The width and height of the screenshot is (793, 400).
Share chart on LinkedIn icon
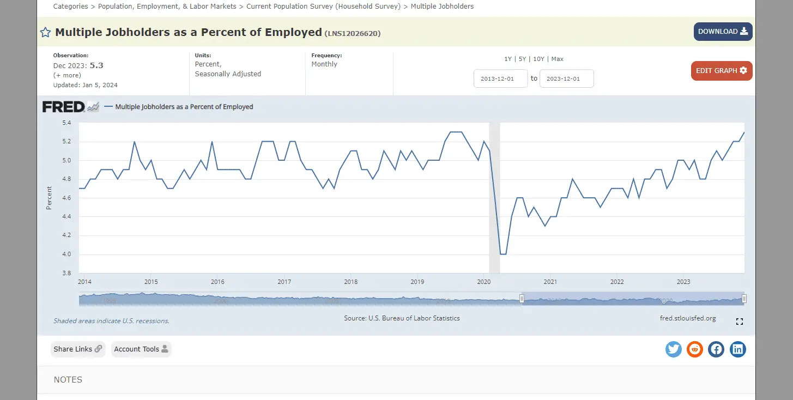[x=737, y=349]
